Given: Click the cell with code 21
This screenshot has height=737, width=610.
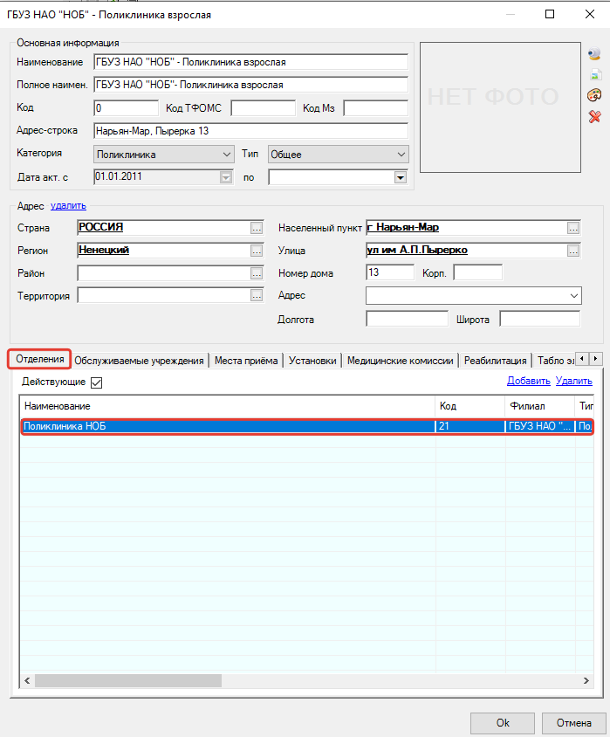Looking at the screenshot, I should click(470, 426).
